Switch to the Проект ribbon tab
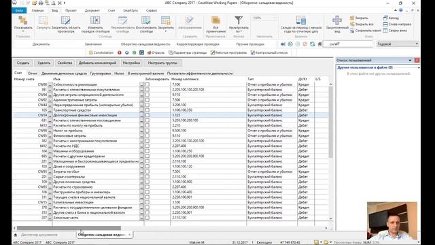 click(x=71, y=11)
